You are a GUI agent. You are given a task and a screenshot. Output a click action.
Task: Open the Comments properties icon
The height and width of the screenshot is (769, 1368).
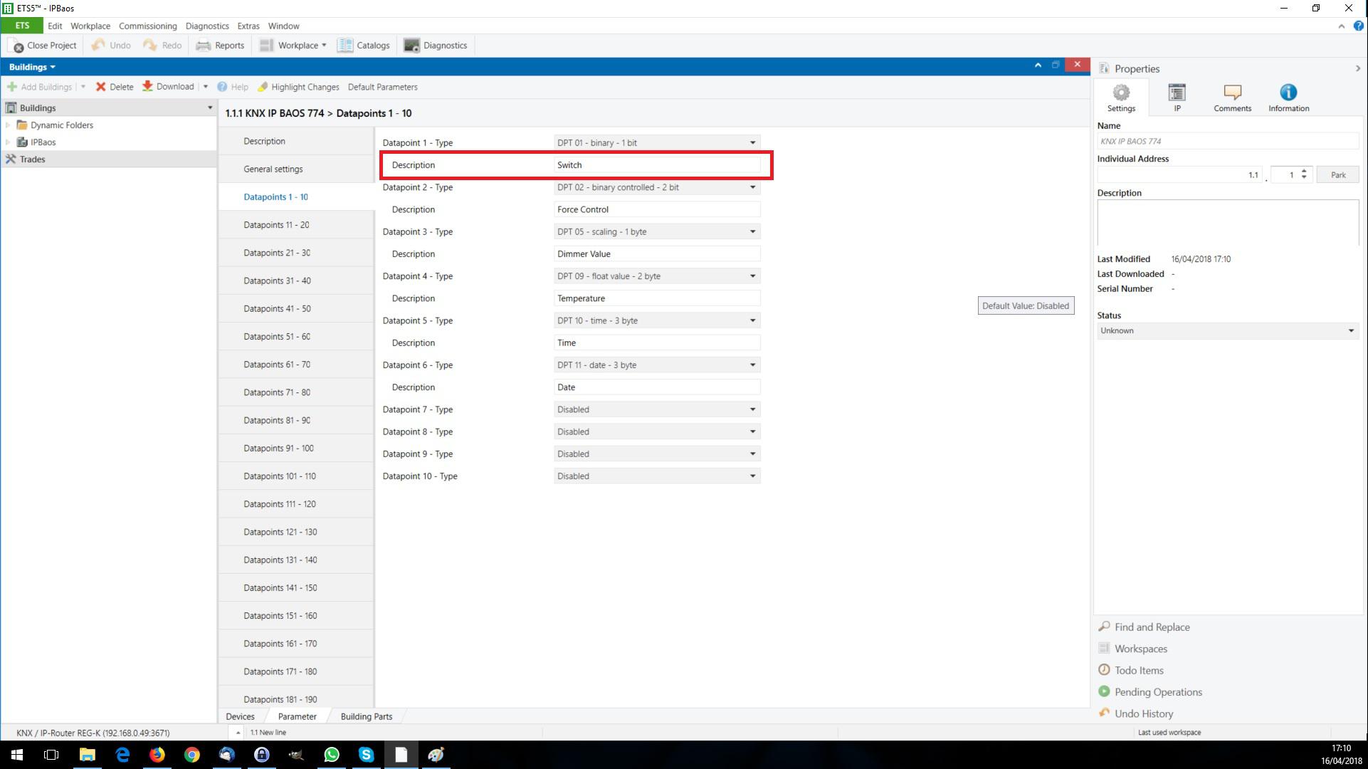[1232, 93]
